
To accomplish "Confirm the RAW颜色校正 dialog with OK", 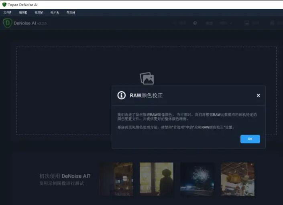I will (250, 139).
